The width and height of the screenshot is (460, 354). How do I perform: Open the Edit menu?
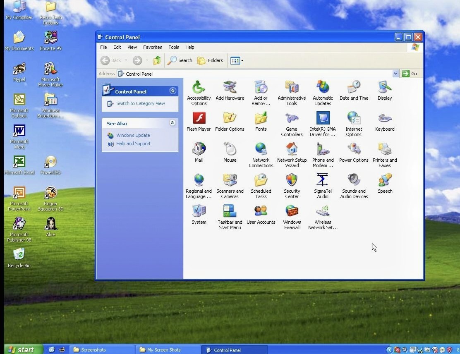click(x=117, y=47)
